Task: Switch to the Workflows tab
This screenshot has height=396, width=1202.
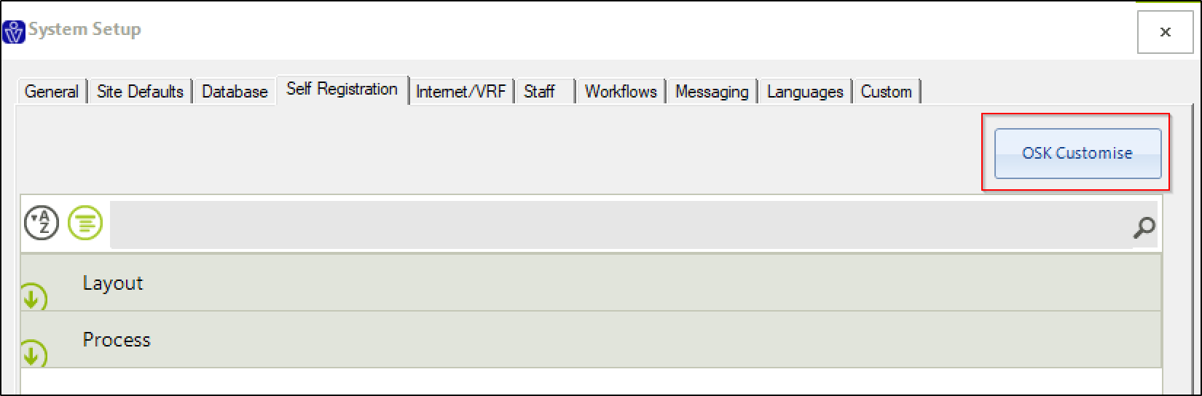Action: (x=621, y=92)
